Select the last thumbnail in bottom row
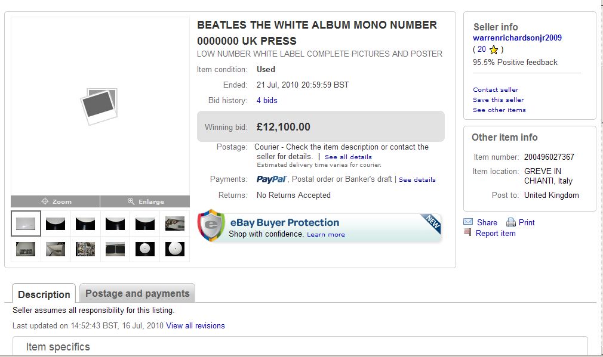Screen dimensions: 603x357 point(175,249)
